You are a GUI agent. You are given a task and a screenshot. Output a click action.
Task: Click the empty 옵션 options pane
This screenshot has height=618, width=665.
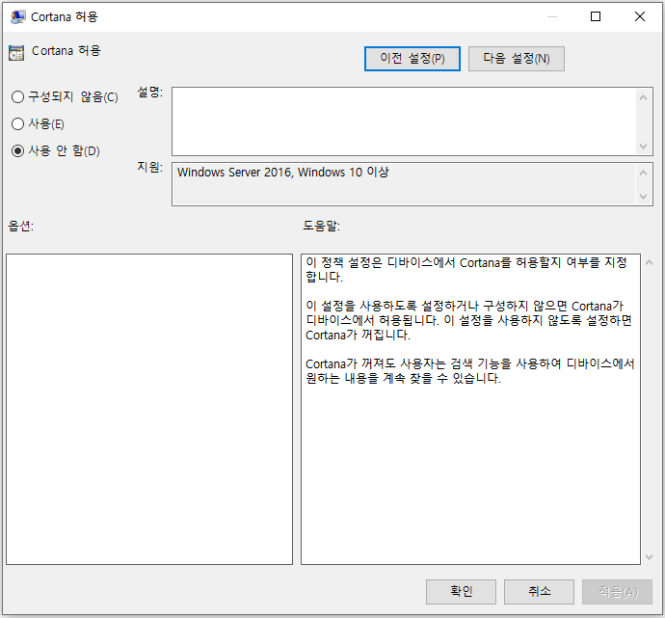point(149,410)
